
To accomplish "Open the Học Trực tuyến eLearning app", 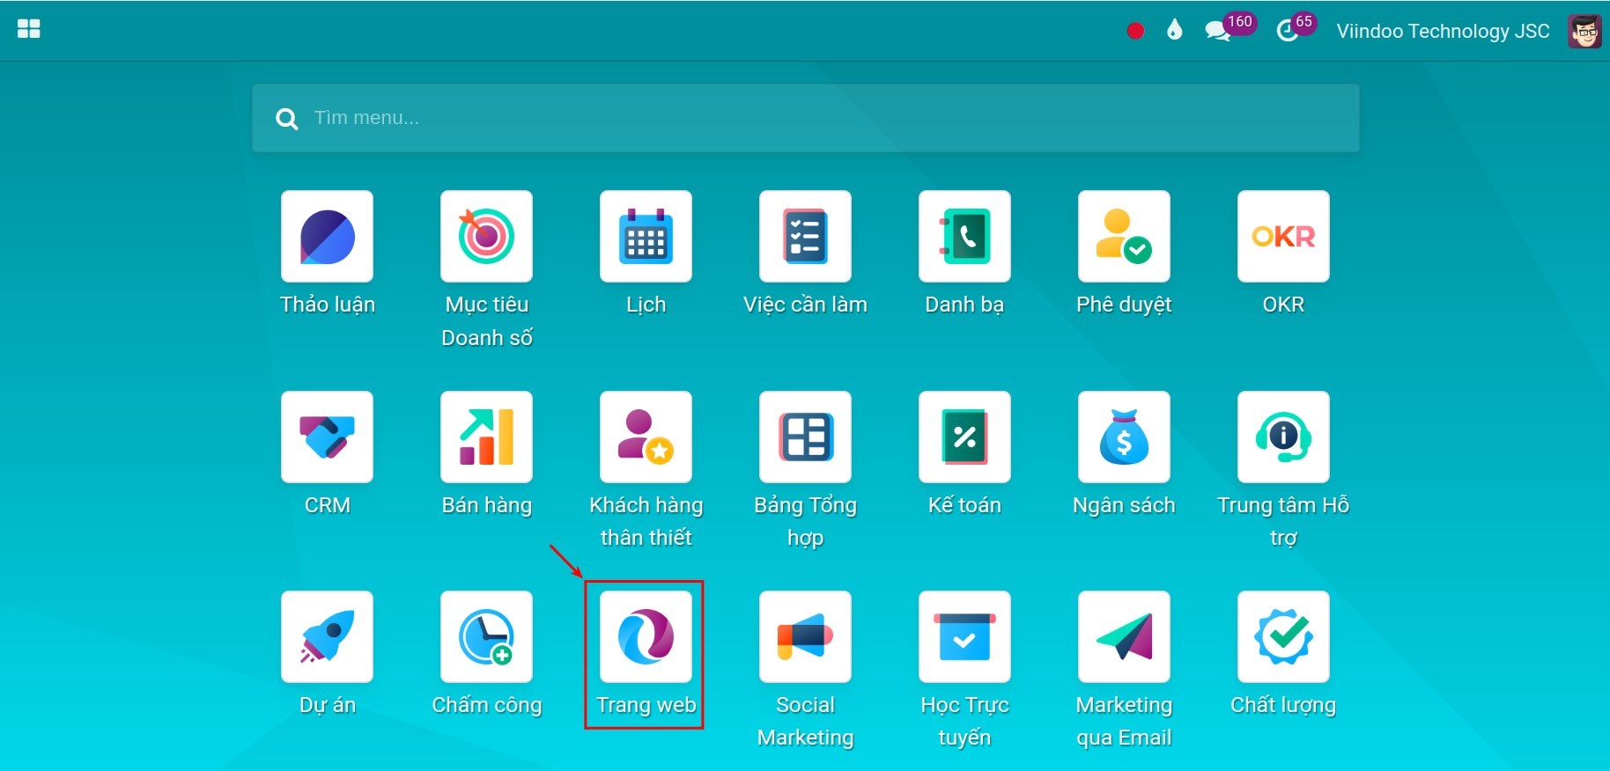I will tap(964, 637).
